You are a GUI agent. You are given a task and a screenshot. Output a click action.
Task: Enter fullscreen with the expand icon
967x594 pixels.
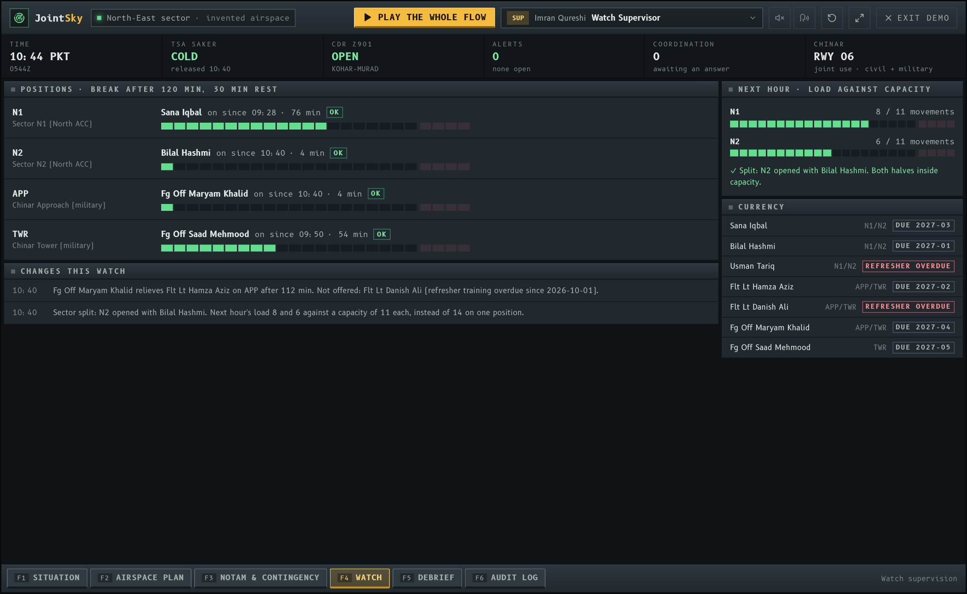859,18
